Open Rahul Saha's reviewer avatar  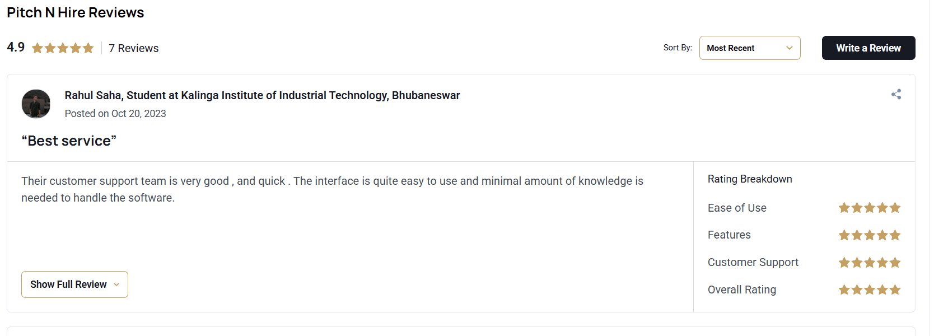point(36,104)
